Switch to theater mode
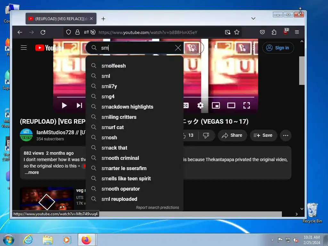Image resolution: width=328 pixels, height=246 pixels. coord(231,105)
